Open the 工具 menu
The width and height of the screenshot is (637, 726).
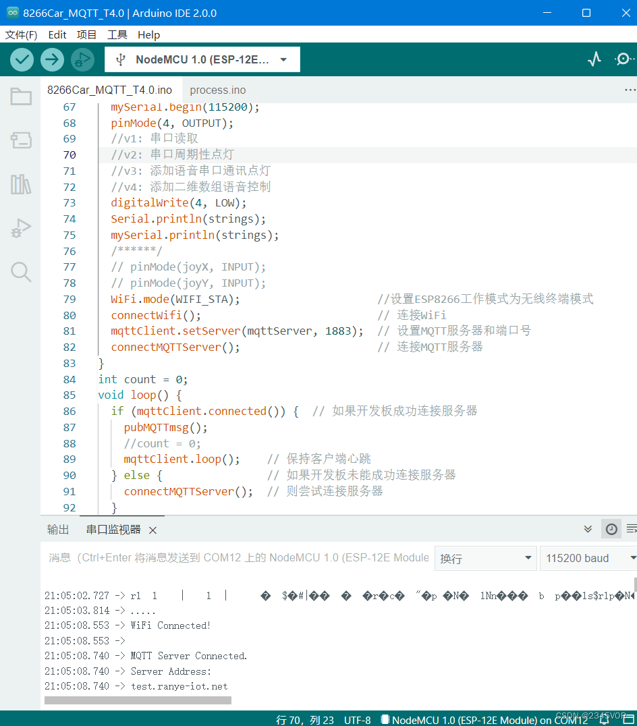[117, 34]
